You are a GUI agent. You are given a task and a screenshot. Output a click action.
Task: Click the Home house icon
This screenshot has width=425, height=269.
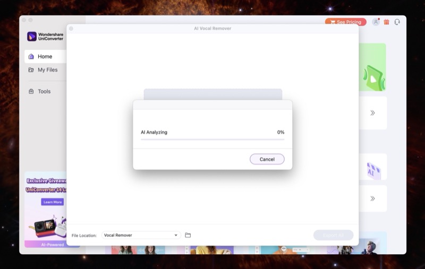tap(31, 56)
